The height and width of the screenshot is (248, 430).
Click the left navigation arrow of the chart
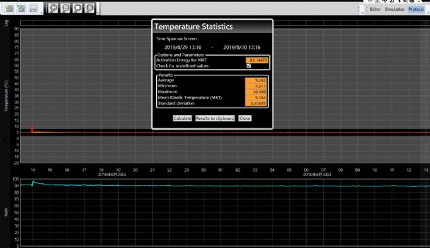coord(5,140)
